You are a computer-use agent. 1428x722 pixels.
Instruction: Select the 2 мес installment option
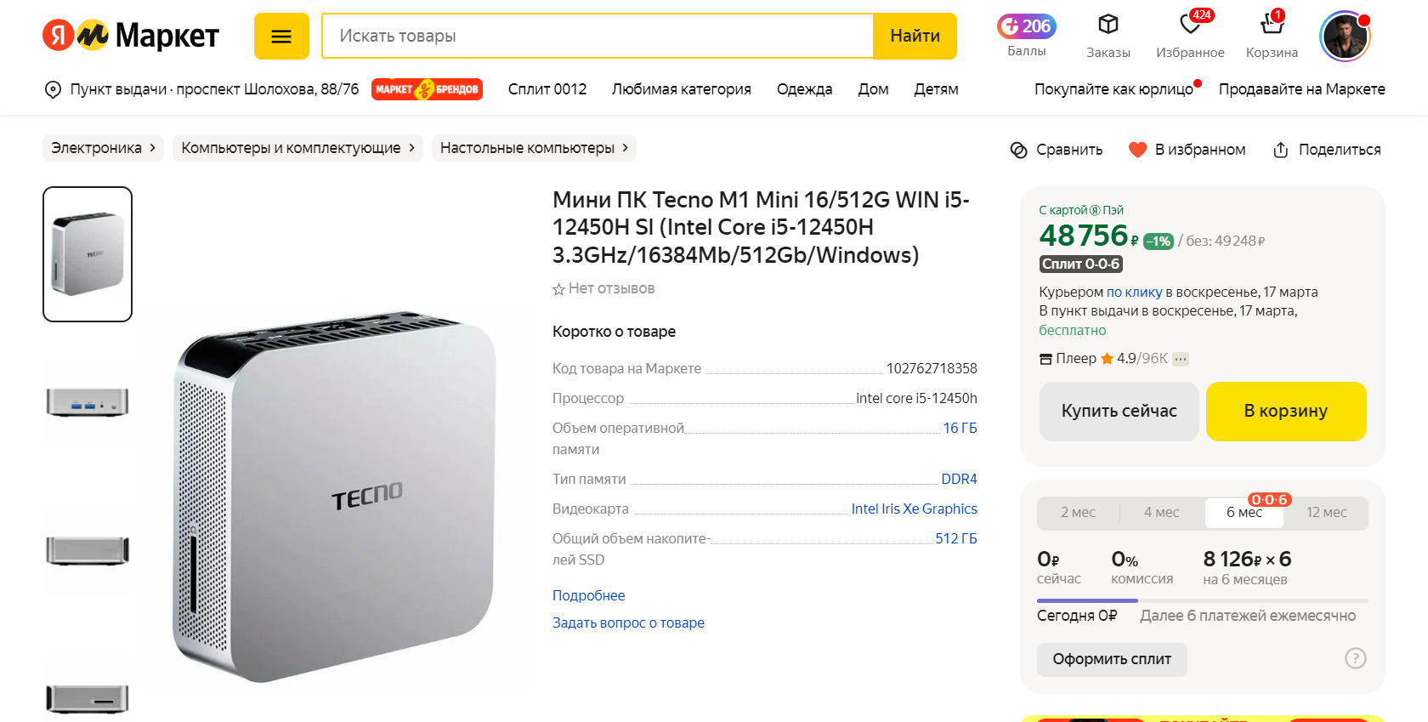[x=1078, y=512]
